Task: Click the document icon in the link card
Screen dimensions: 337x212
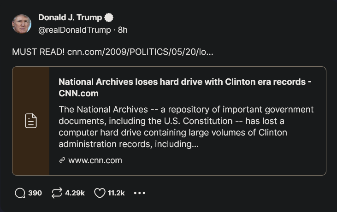Action: (x=31, y=121)
